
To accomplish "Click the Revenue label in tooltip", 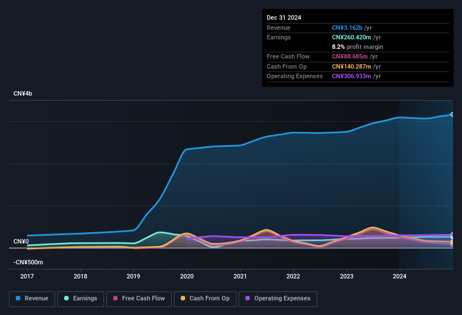I will pyautogui.click(x=279, y=28).
